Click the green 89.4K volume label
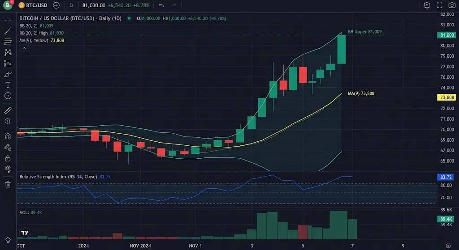Image resolution: width=459 pixels, height=250 pixels. pos(446,219)
